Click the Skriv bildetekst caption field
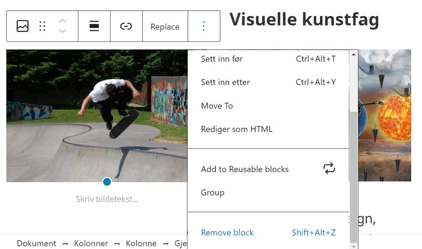 pyautogui.click(x=107, y=199)
